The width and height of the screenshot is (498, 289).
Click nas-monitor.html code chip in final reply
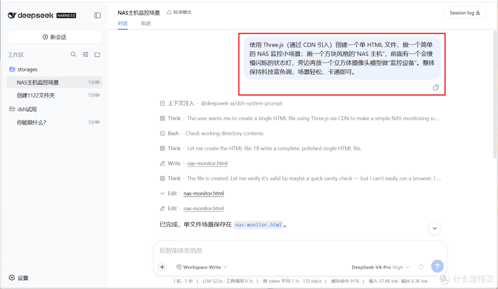[258, 225]
